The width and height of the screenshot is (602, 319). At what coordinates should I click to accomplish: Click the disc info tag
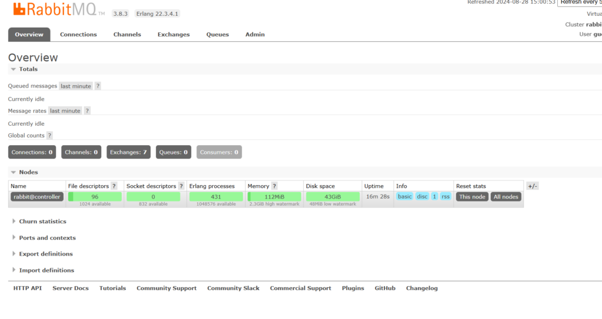[x=422, y=197]
